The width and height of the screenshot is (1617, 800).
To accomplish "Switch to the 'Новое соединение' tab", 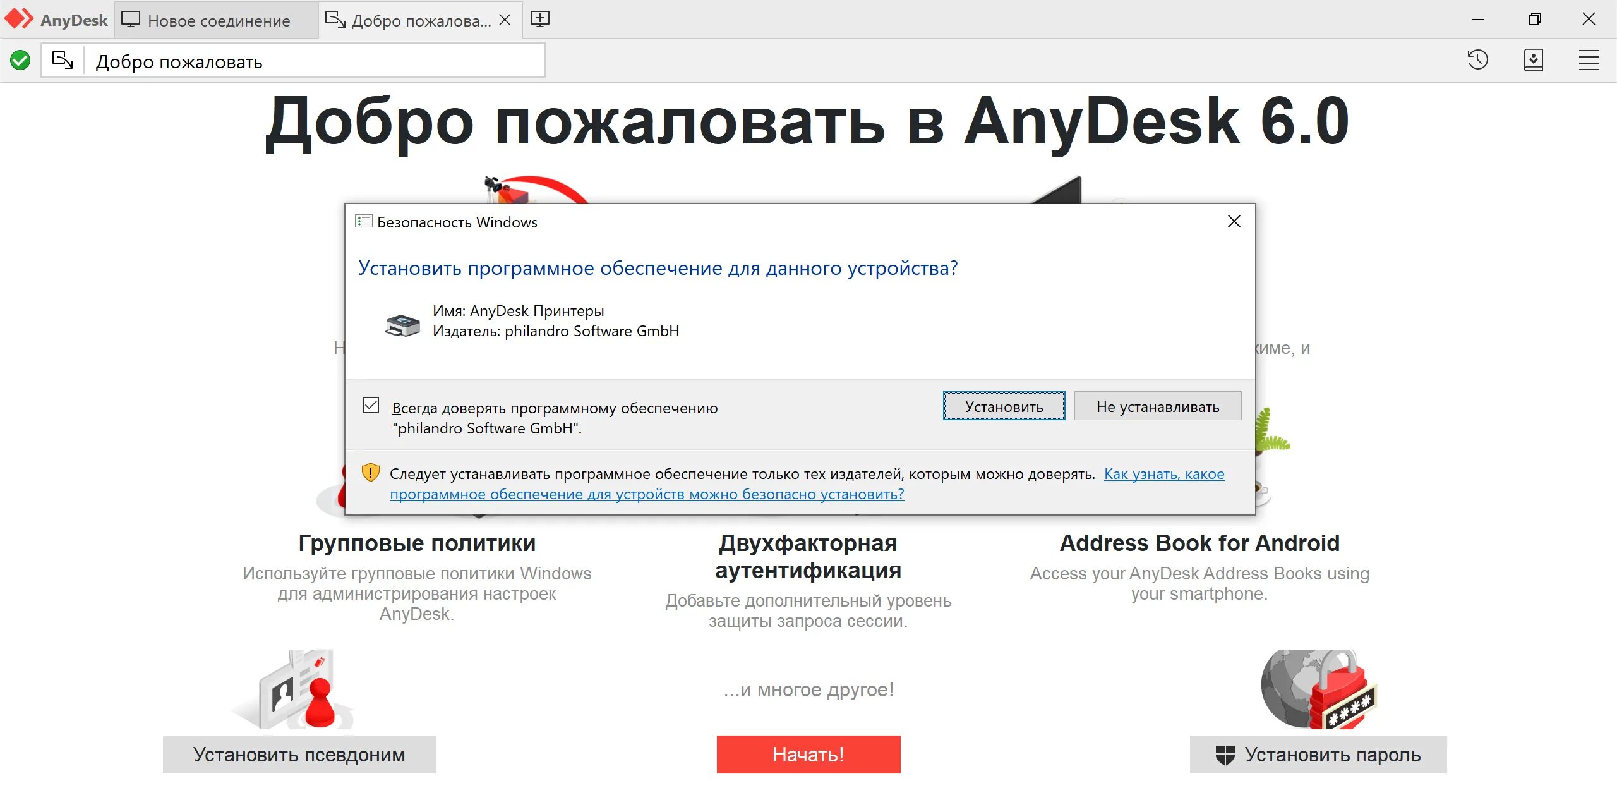I will (217, 20).
